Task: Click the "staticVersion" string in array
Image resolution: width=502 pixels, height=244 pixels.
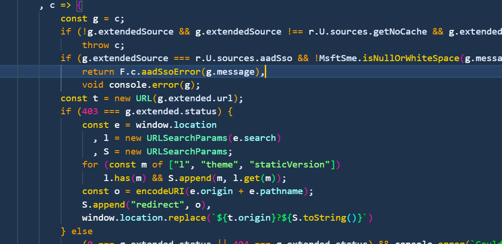Action: [288, 165]
